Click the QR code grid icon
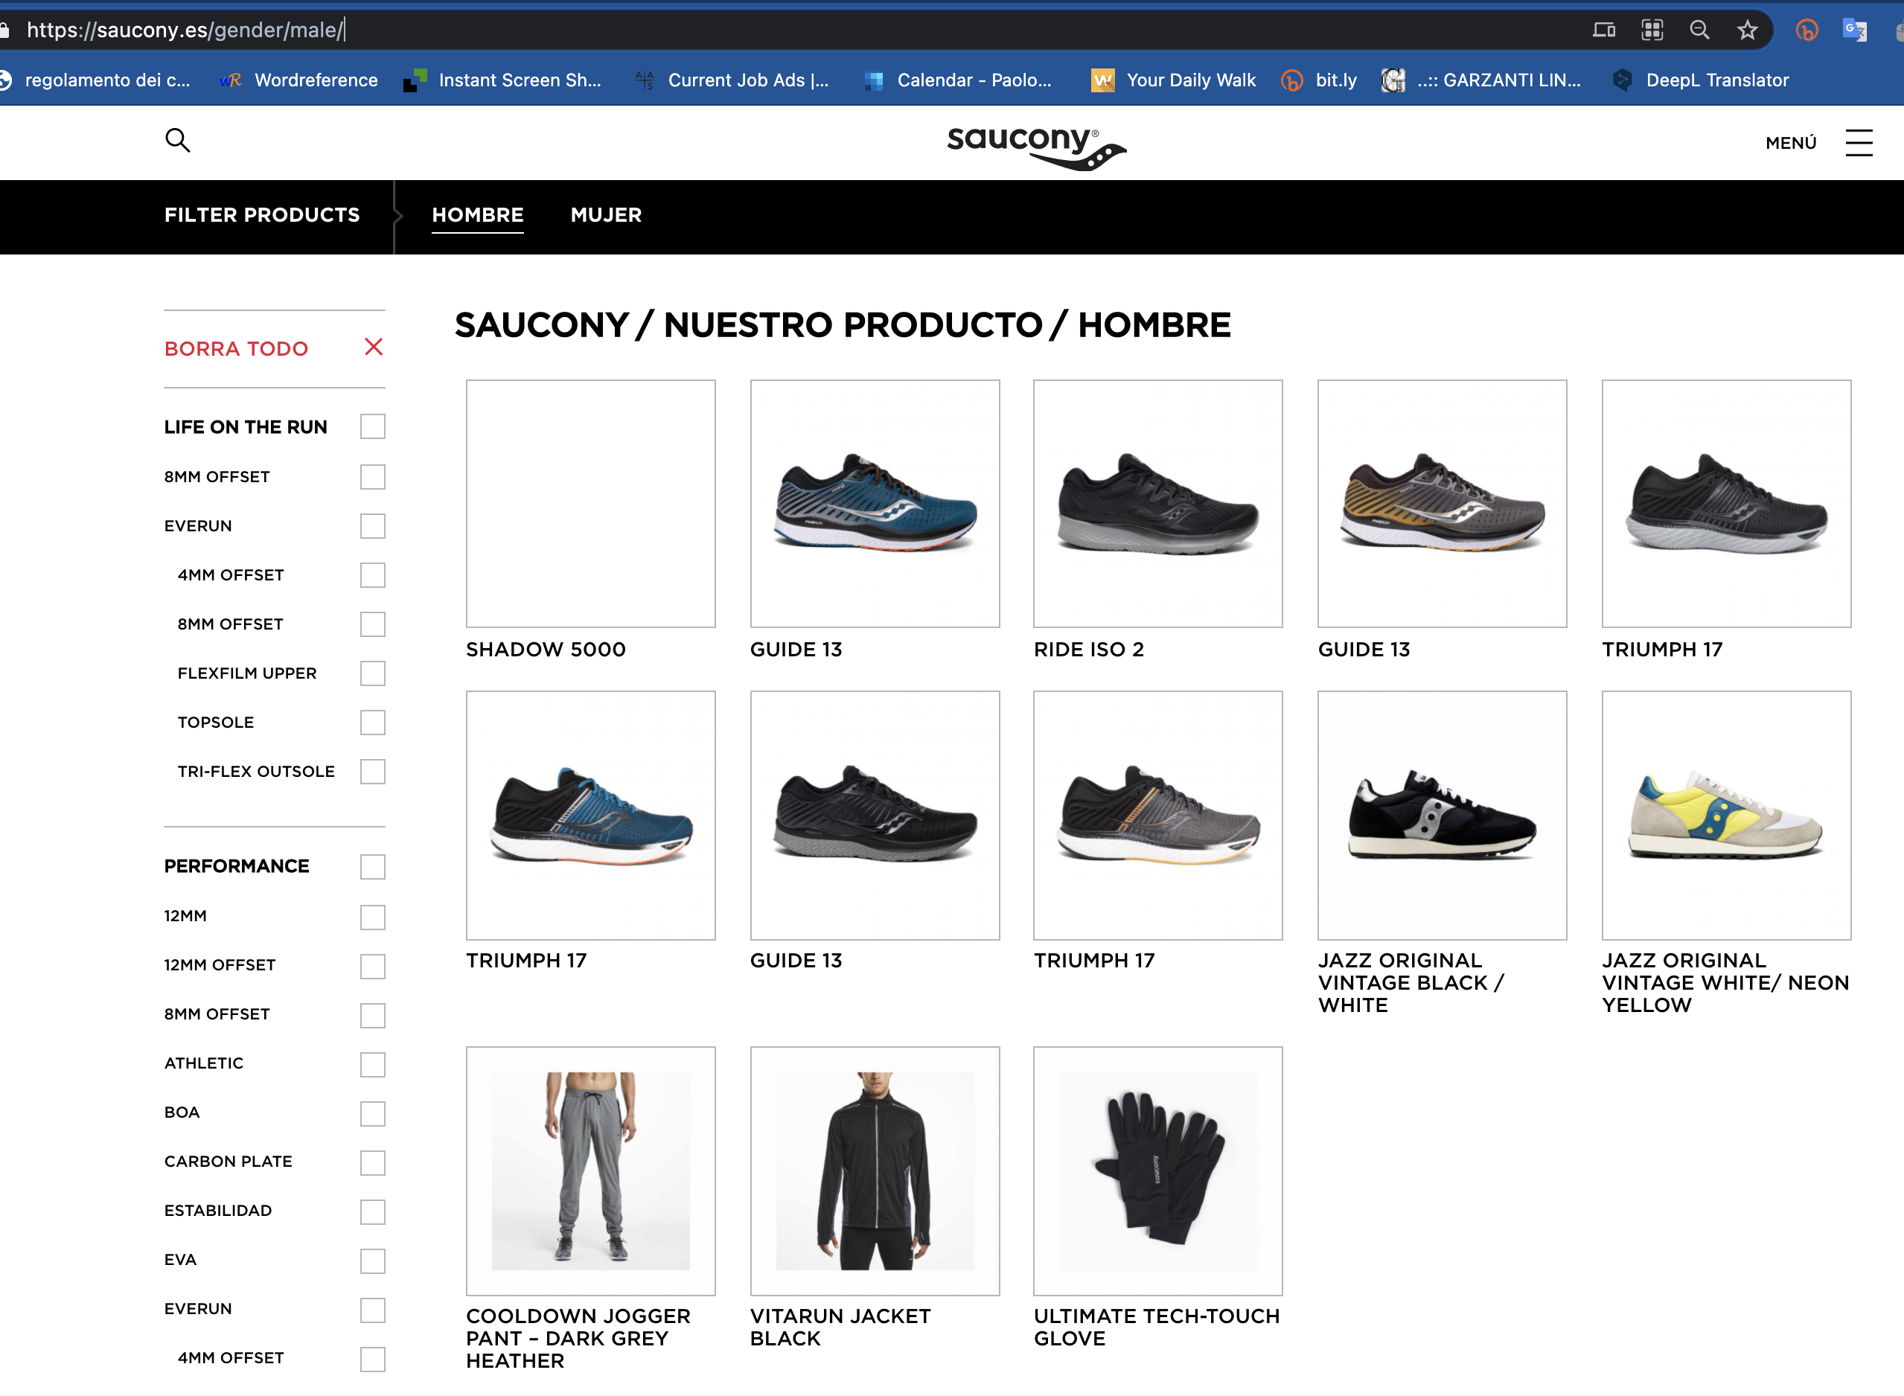This screenshot has width=1904, height=1396. coord(1652,31)
